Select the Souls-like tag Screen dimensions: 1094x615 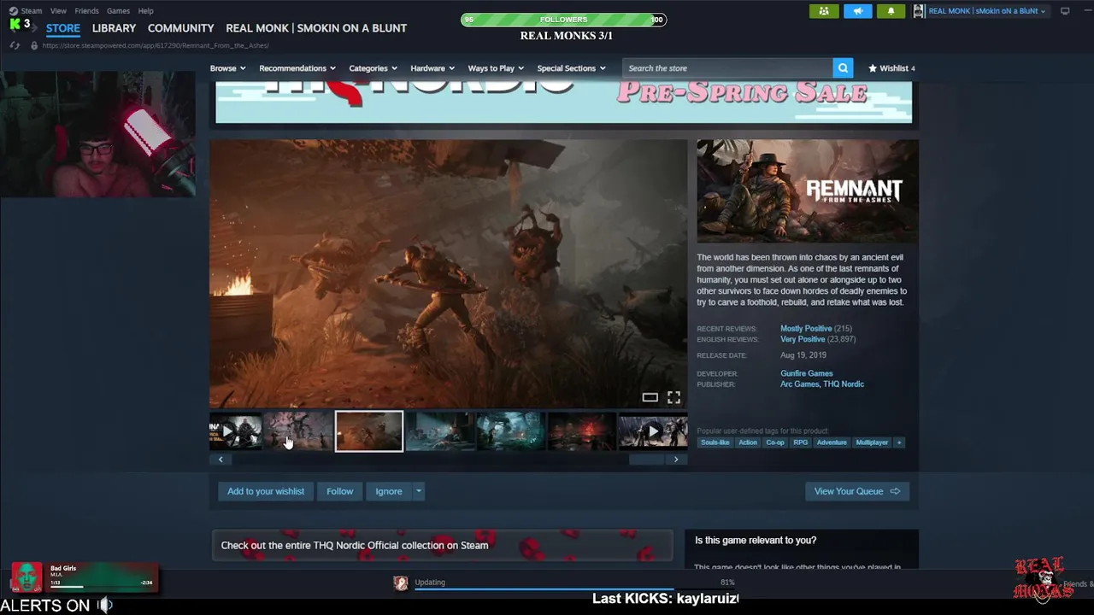point(715,442)
